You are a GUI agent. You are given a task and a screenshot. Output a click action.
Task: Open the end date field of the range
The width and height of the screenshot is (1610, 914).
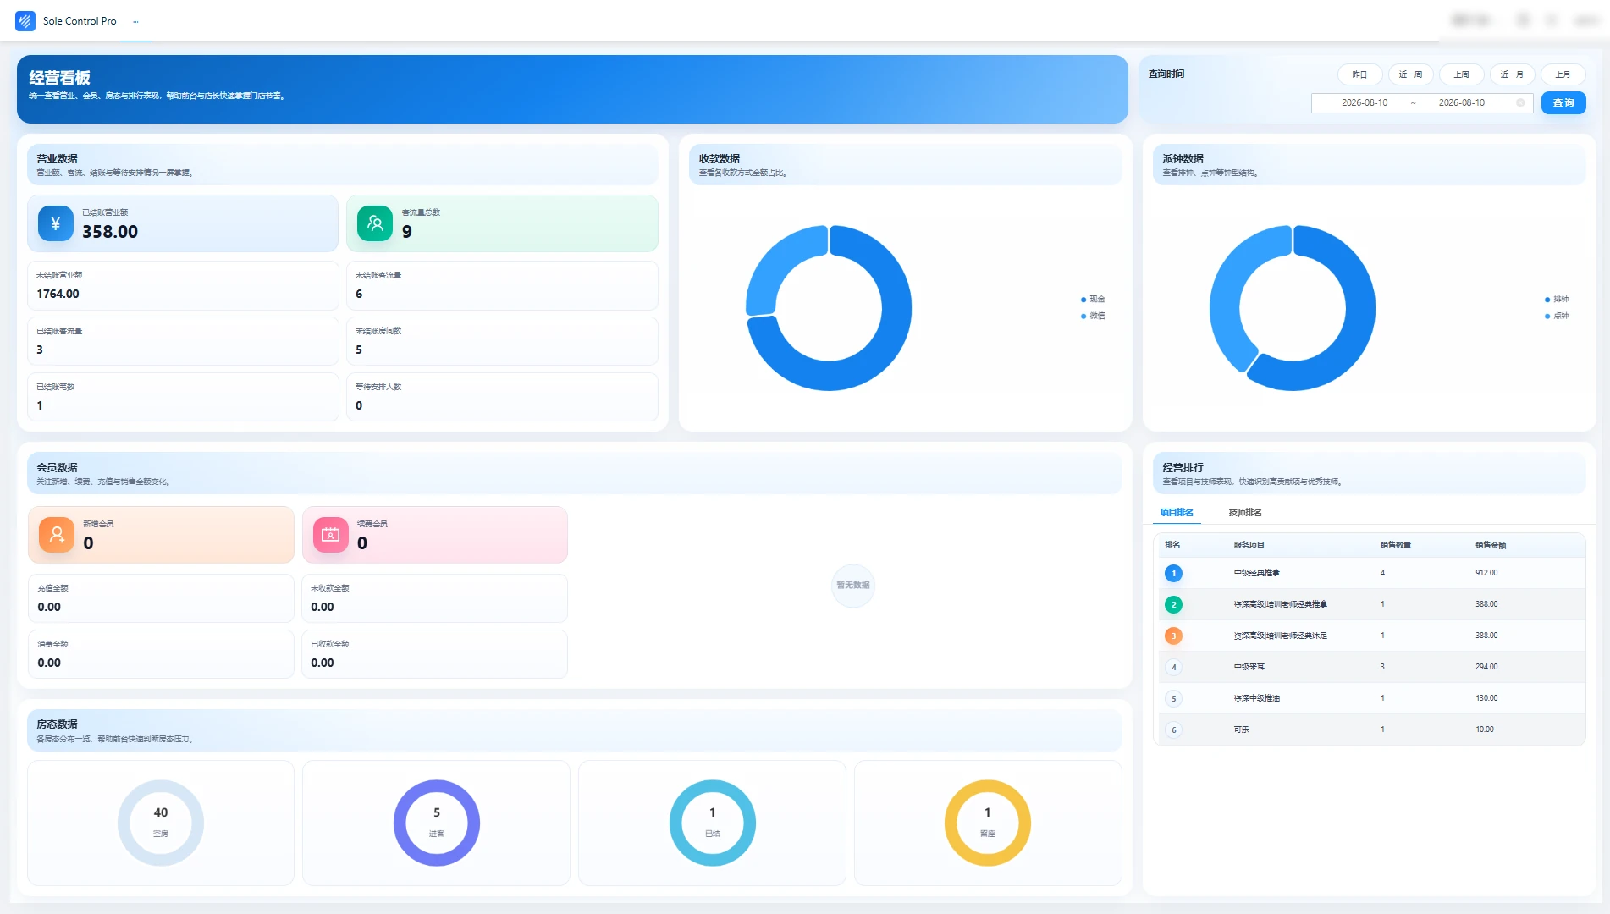pyautogui.click(x=1461, y=103)
